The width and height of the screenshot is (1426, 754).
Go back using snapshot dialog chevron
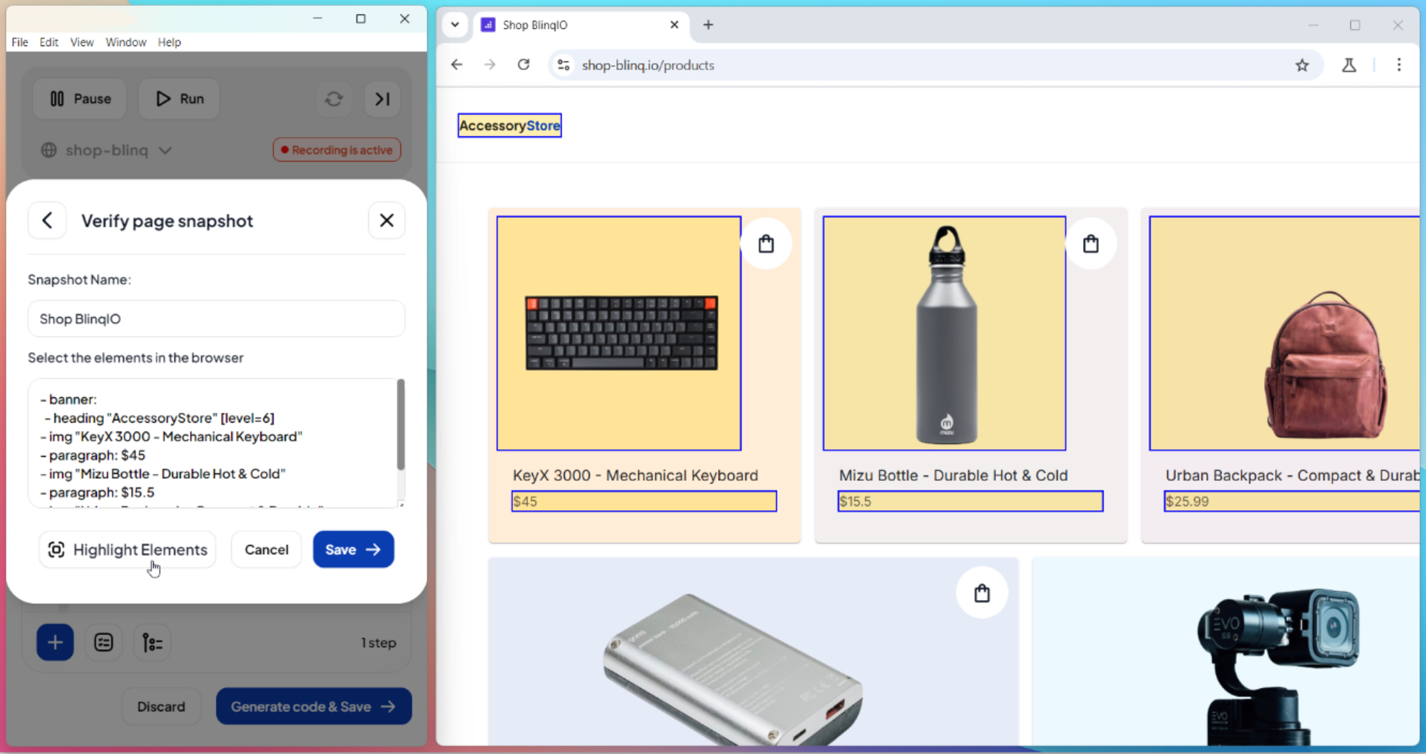point(47,220)
